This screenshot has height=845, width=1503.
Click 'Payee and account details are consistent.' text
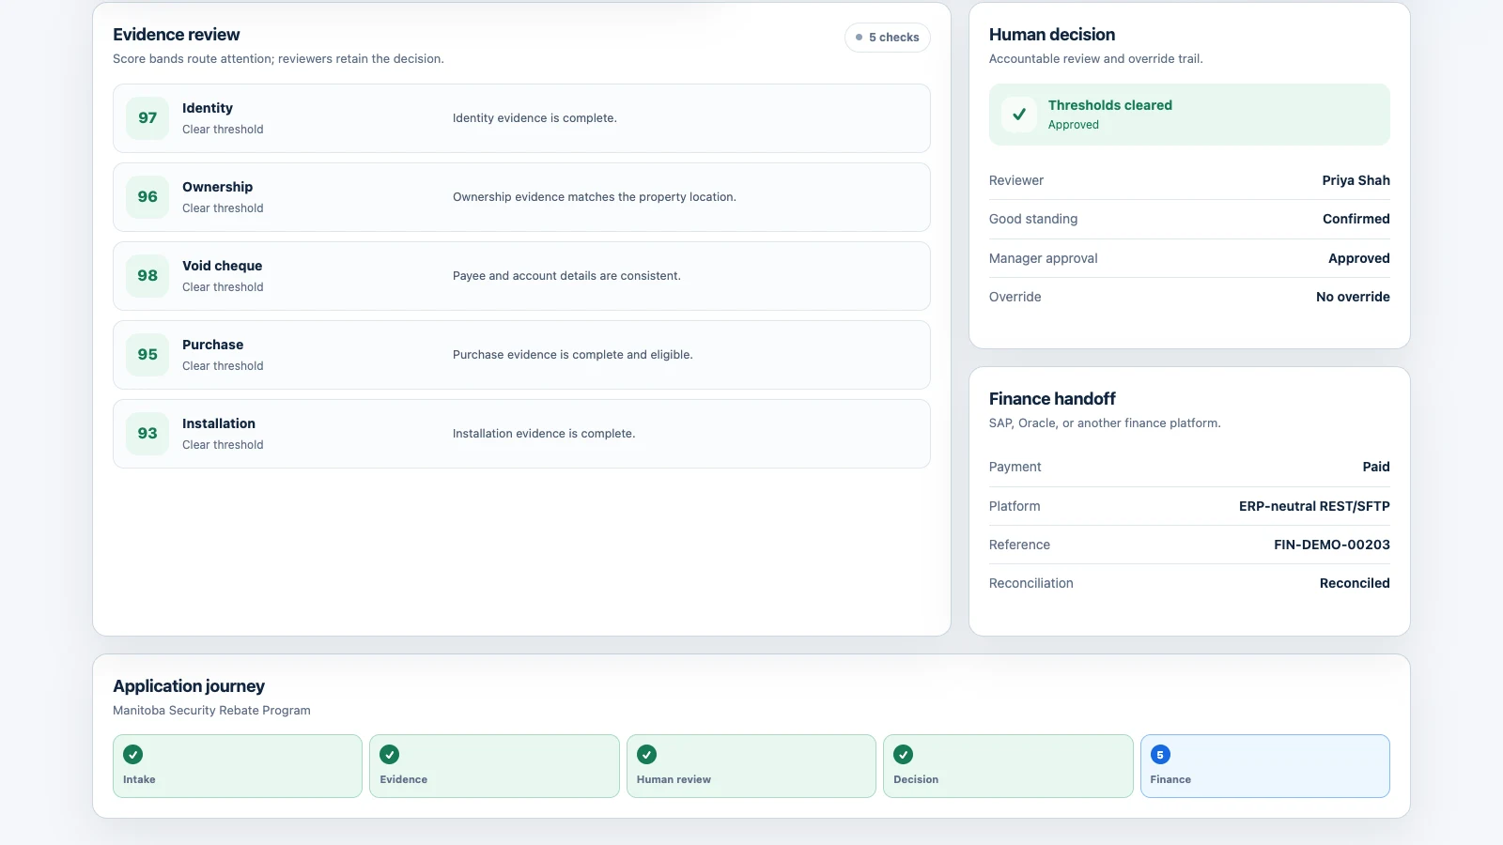click(x=566, y=276)
